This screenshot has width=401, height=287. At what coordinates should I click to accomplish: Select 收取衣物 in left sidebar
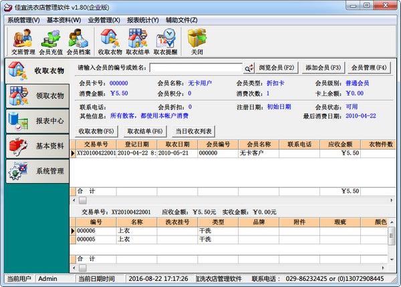pyautogui.click(x=37, y=71)
